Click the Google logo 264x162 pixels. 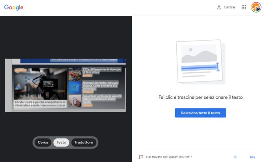(14, 7)
